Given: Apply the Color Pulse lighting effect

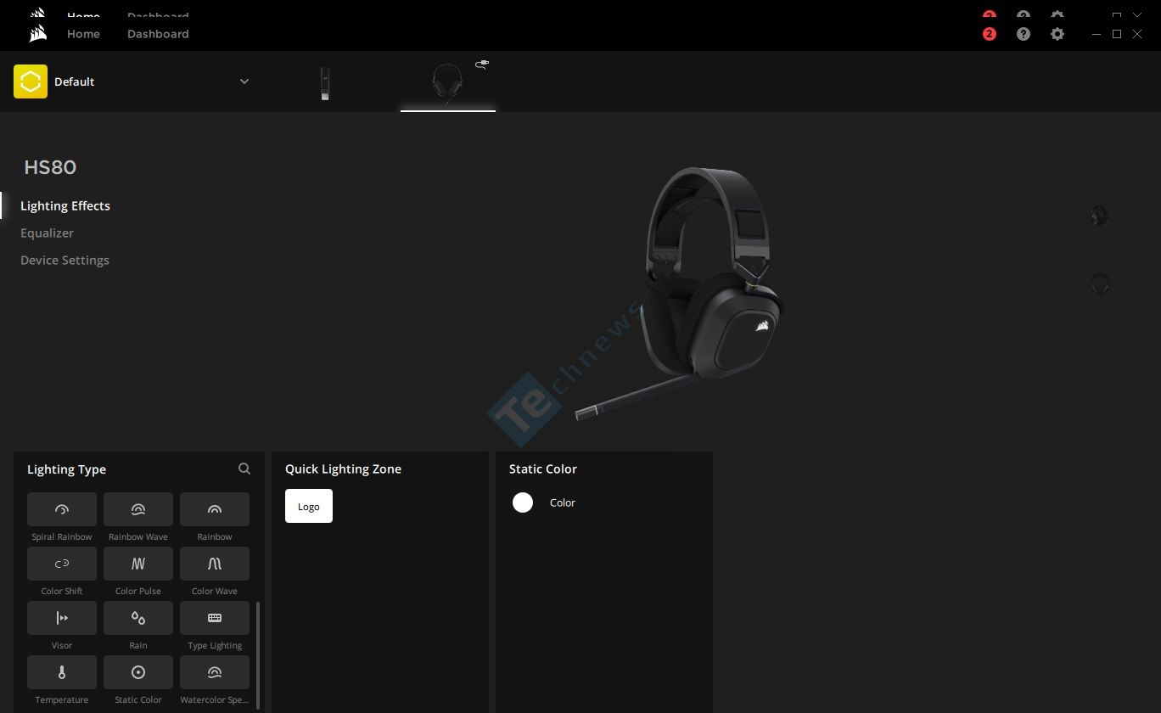Looking at the screenshot, I should click(138, 564).
